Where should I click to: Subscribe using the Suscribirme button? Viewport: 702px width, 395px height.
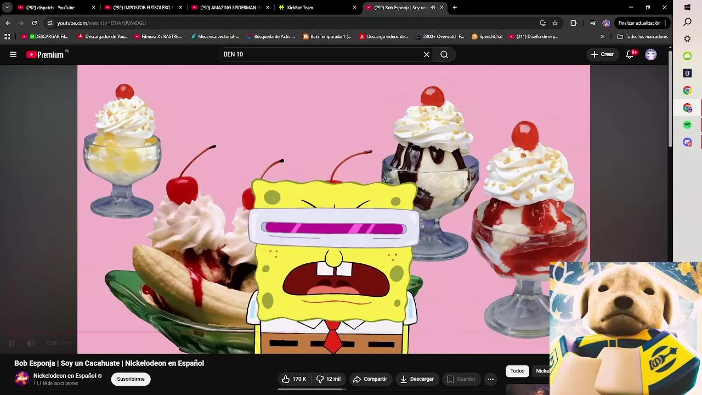[x=131, y=379]
